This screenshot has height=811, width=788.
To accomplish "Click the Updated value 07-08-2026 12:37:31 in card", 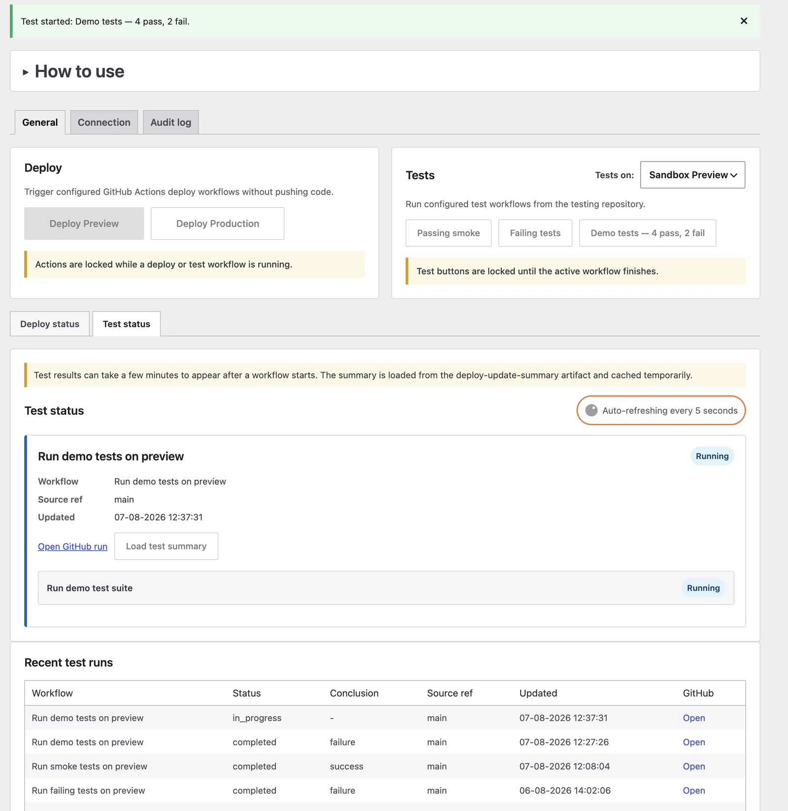I will (158, 517).
